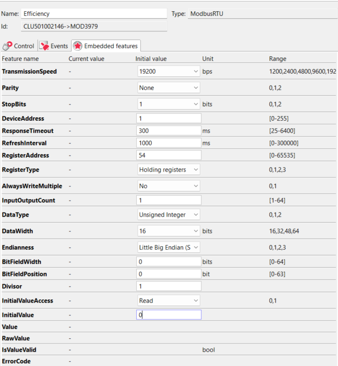This screenshot has height=366, width=338.
Task: Click the Embedded features star icon
Action: tap(77, 46)
